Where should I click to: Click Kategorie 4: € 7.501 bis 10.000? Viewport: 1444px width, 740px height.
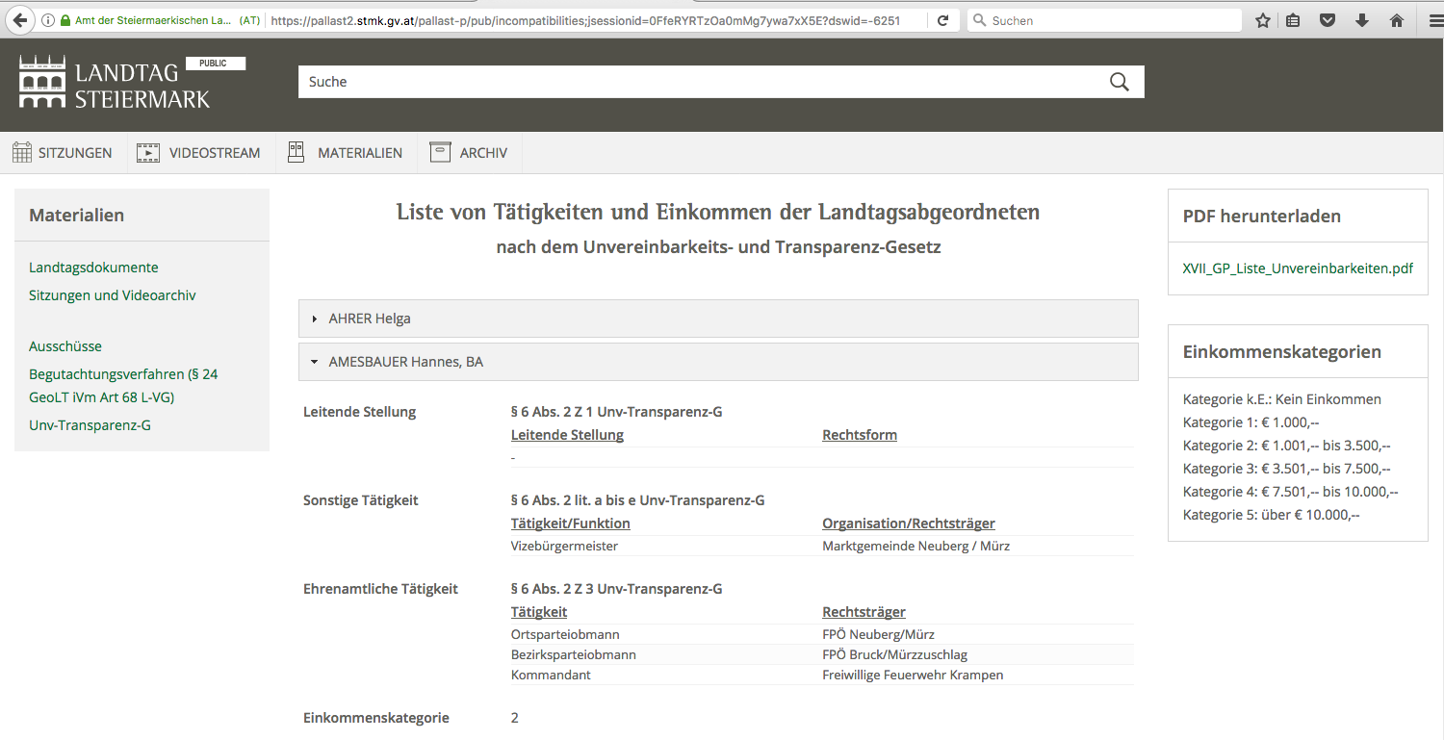(1290, 492)
